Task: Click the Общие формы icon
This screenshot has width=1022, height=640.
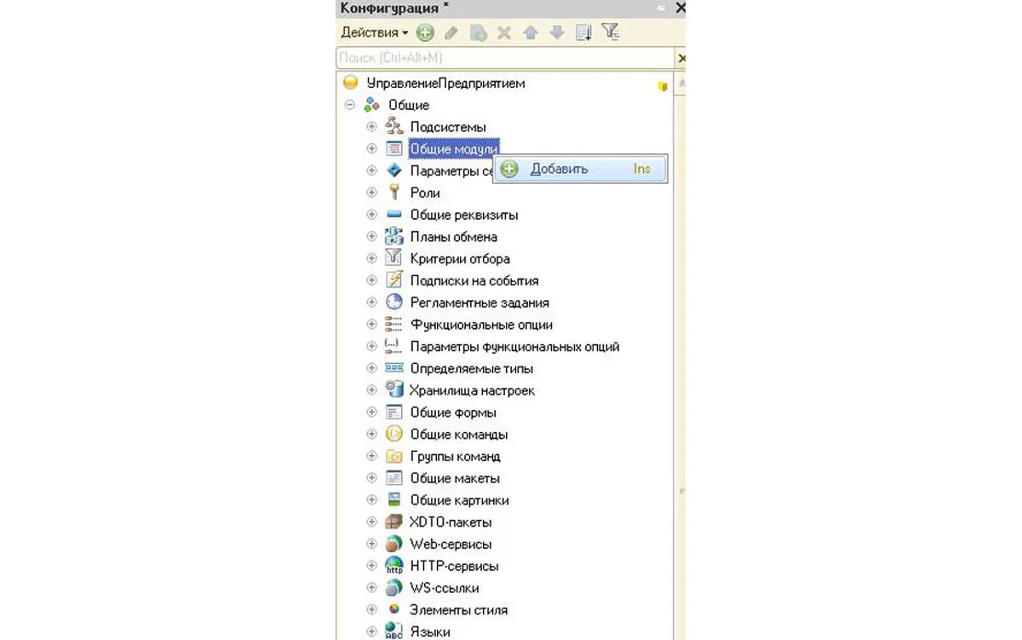Action: tap(393, 412)
